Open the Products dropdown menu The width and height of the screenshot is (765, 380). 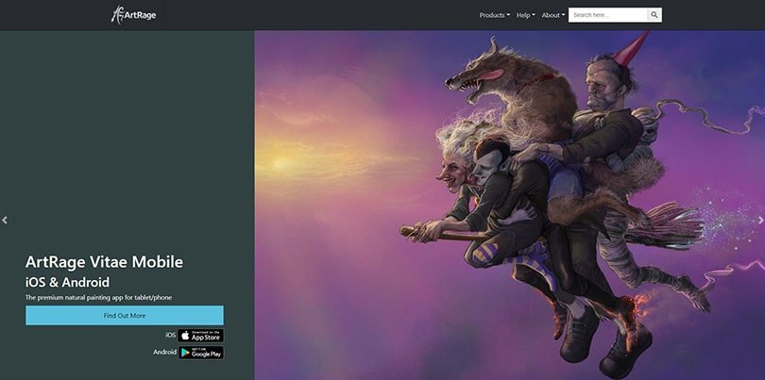click(494, 15)
